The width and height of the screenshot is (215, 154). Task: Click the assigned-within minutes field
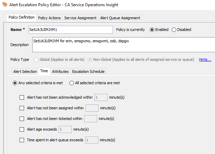92,108
